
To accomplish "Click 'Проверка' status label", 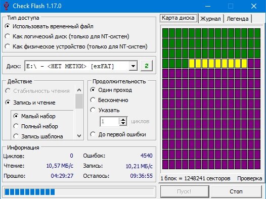I will point(249,178).
